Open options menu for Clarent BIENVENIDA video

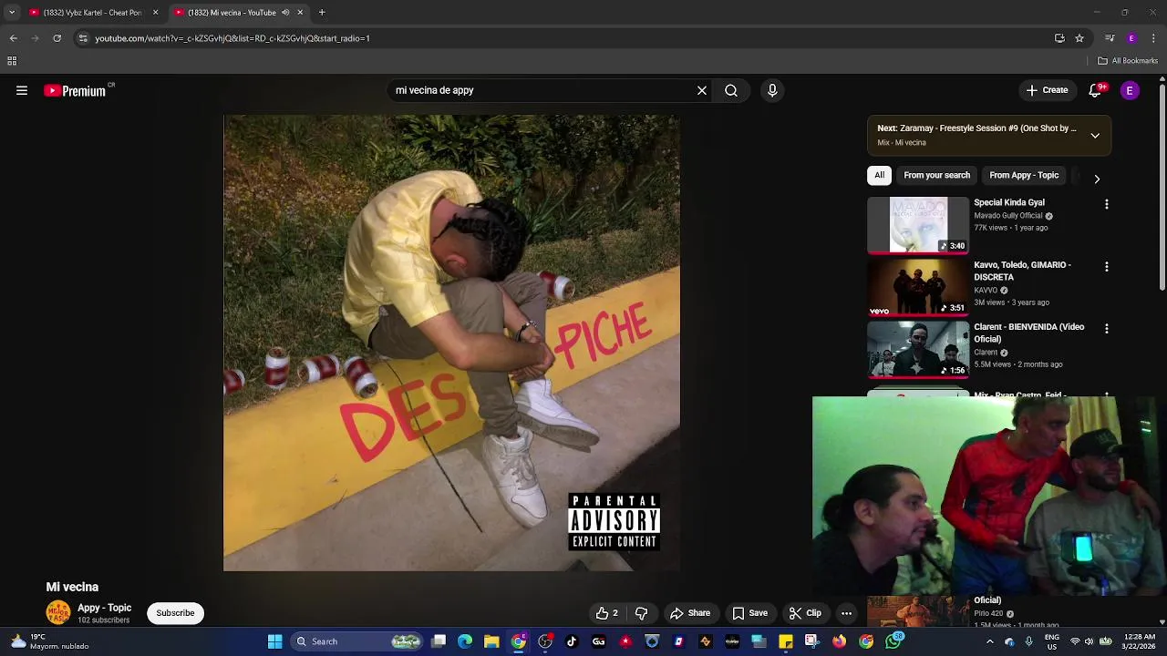click(1107, 329)
